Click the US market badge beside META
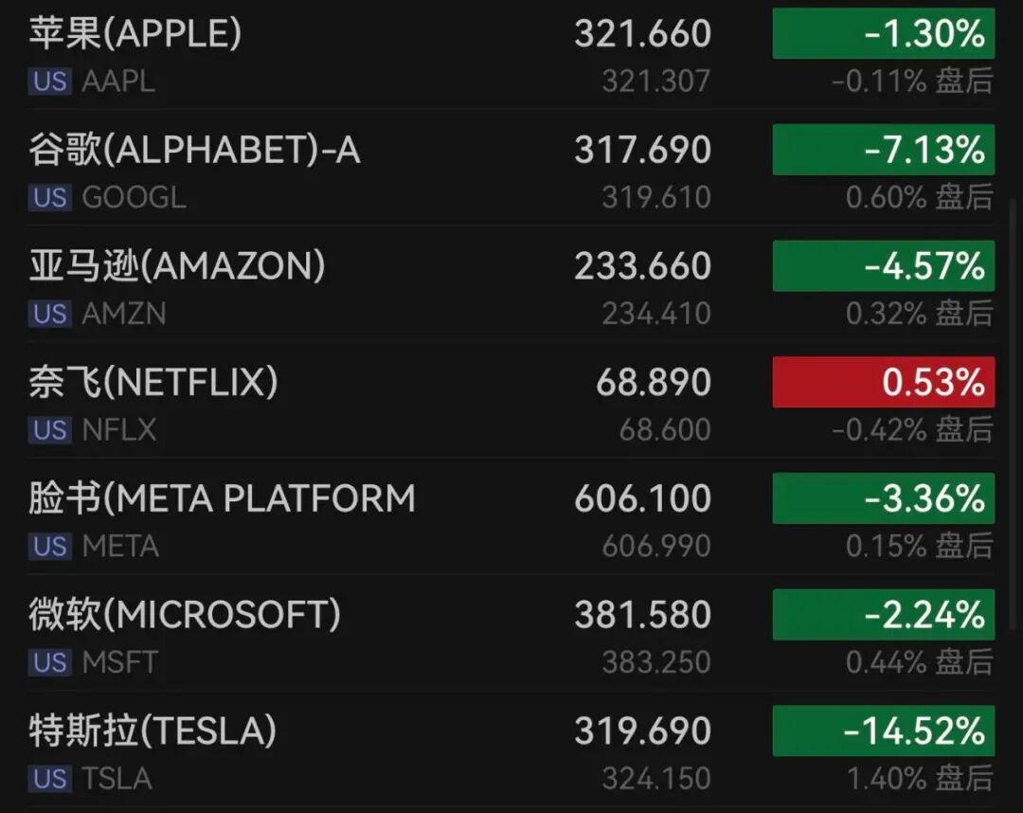This screenshot has width=1023, height=813. 49,546
